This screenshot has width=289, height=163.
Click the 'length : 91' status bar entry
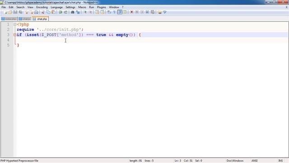tap(135, 161)
